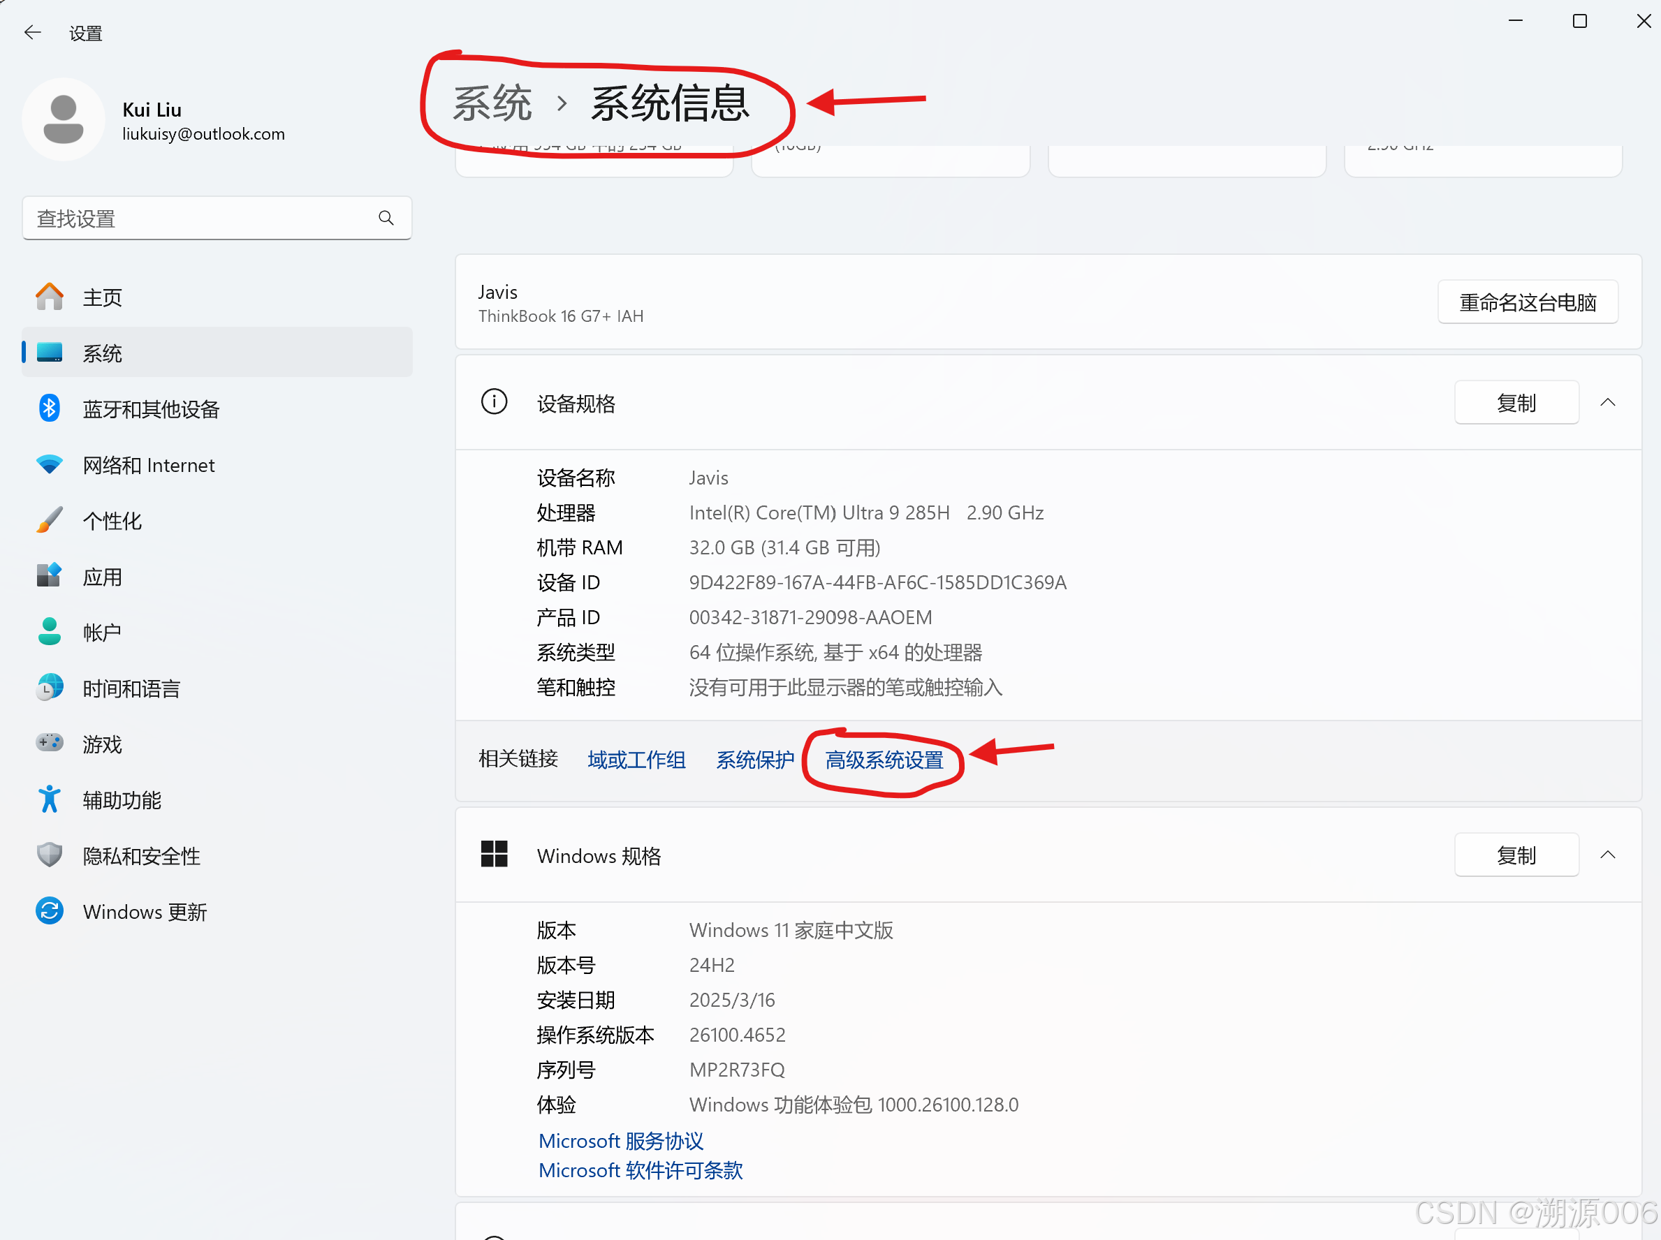Open Microsoft 软件许可条款 link
Image resolution: width=1661 pixels, height=1240 pixels.
pyautogui.click(x=641, y=1170)
